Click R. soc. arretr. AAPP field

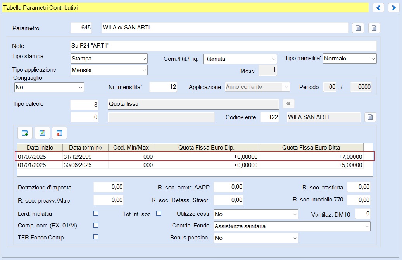pyautogui.click(x=228, y=187)
